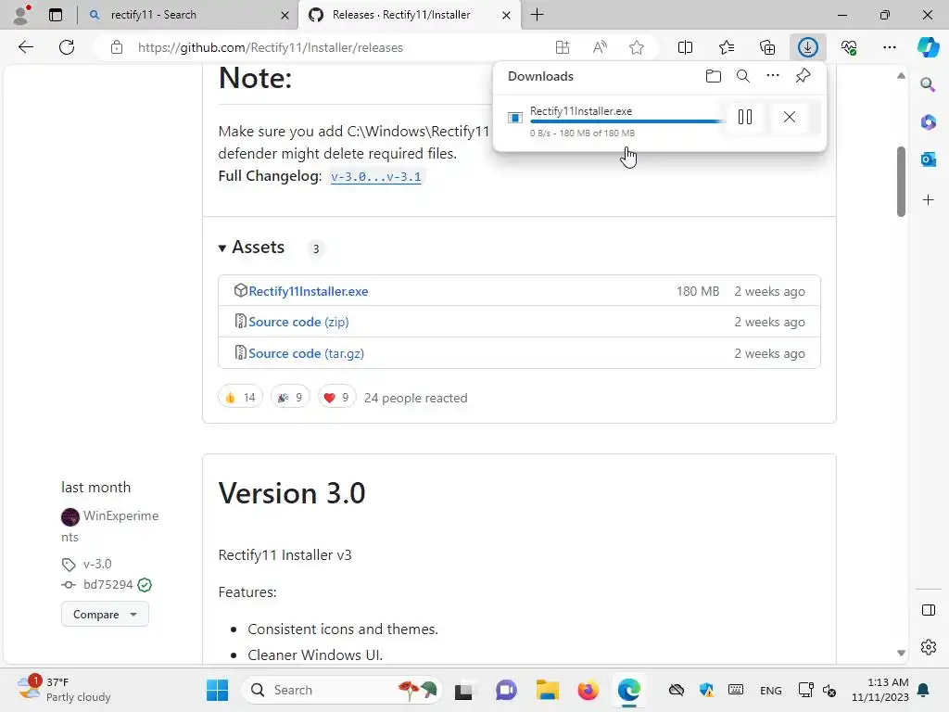Open the Favorites list
The width and height of the screenshot is (949, 712).
727,47
